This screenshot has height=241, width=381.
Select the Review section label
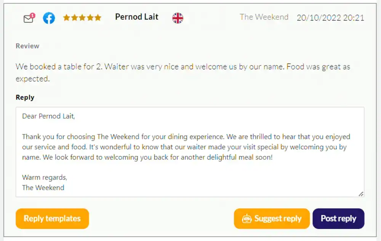coord(27,46)
